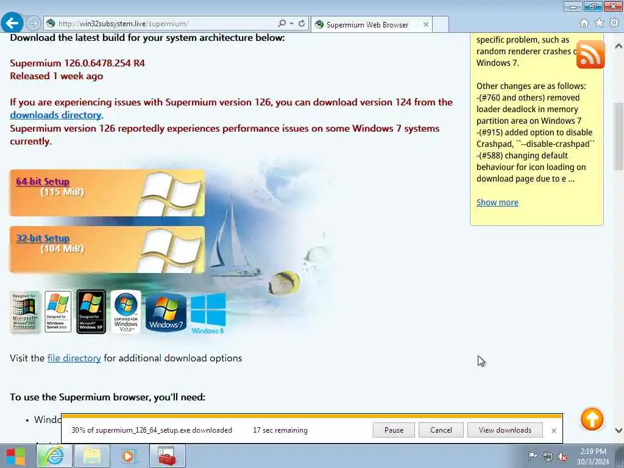Click the View downloads button
The width and height of the screenshot is (624, 468).
click(505, 430)
